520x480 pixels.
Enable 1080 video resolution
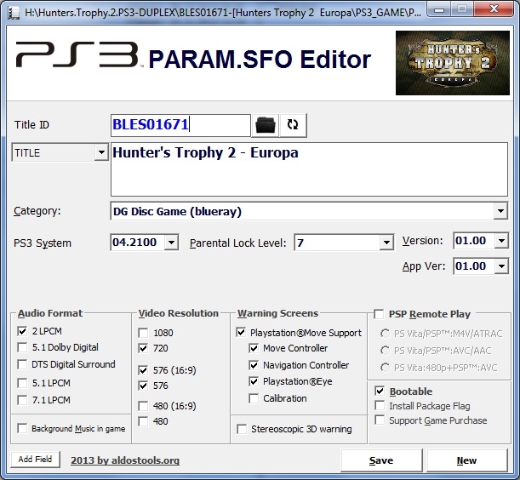click(143, 333)
